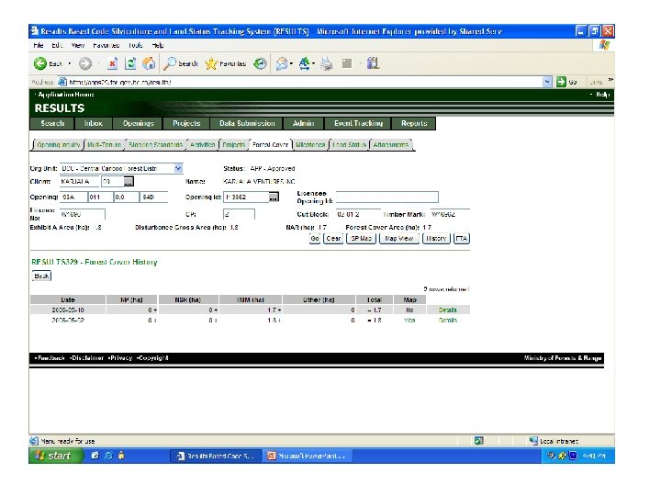The image size is (661, 496).
Task: Open the History clock icon in toolbar
Action: (x=260, y=63)
